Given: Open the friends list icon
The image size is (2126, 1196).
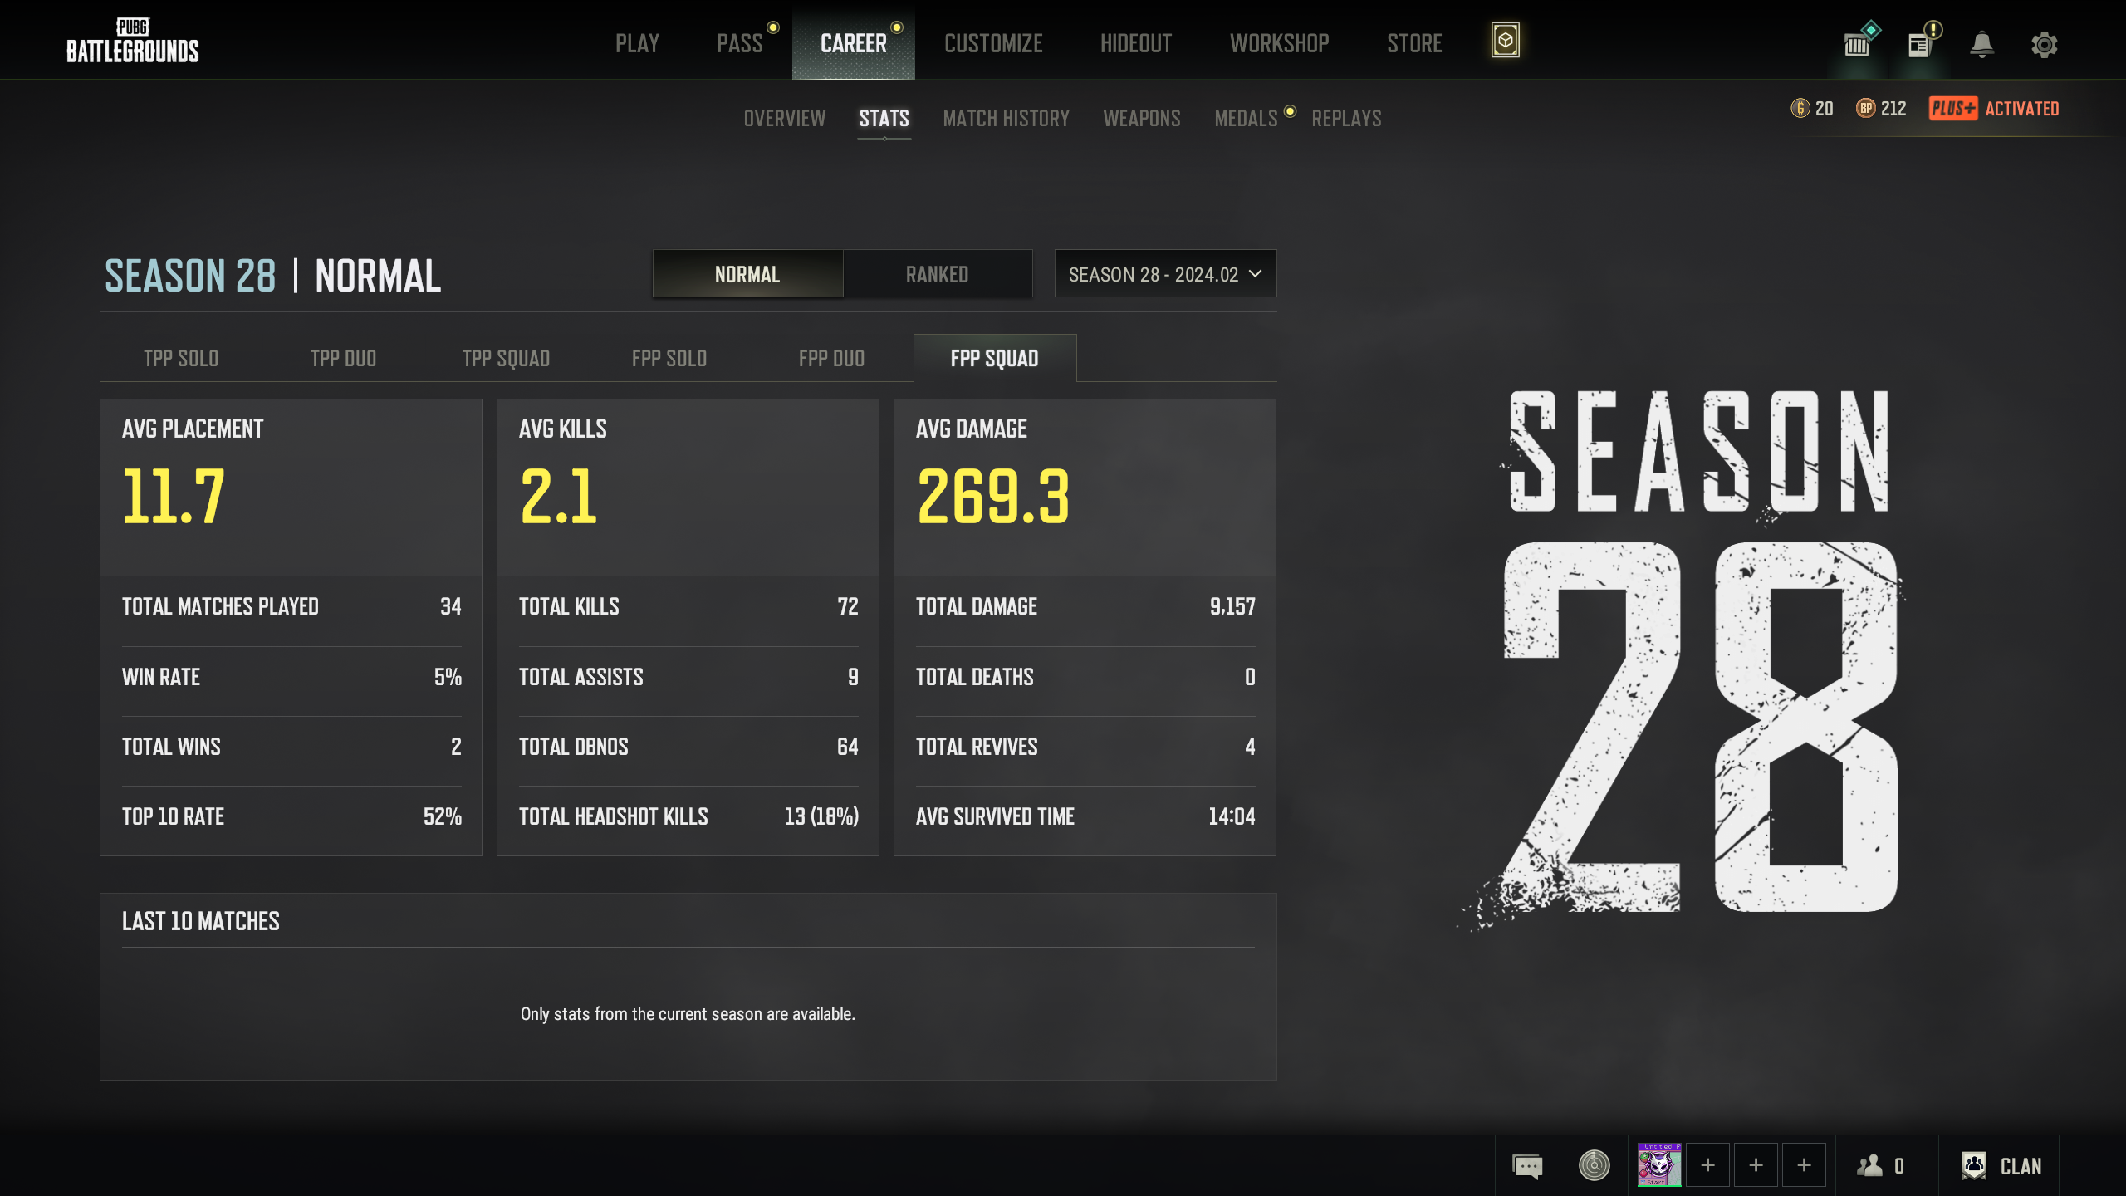Looking at the screenshot, I should tap(1870, 1166).
